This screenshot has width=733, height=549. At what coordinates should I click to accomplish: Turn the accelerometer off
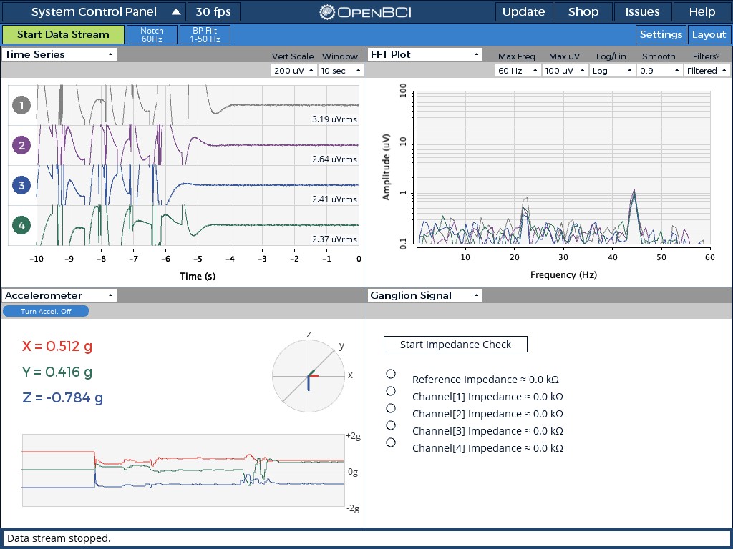tap(46, 310)
